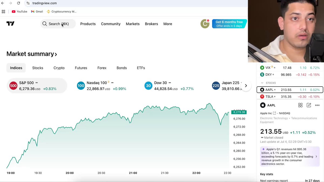Open the edit note icon for AAPL
Viewport: 324px width, 182px height.
(x=309, y=105)
